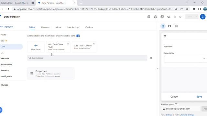207x116 pixels.
Task: Open the app gallery/copy icon in header
Action: (x=162, y=17)
